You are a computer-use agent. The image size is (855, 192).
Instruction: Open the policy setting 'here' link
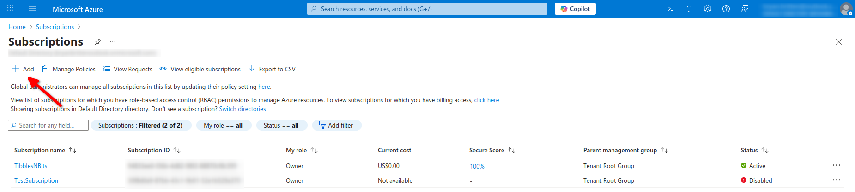(x=264, y=87)
